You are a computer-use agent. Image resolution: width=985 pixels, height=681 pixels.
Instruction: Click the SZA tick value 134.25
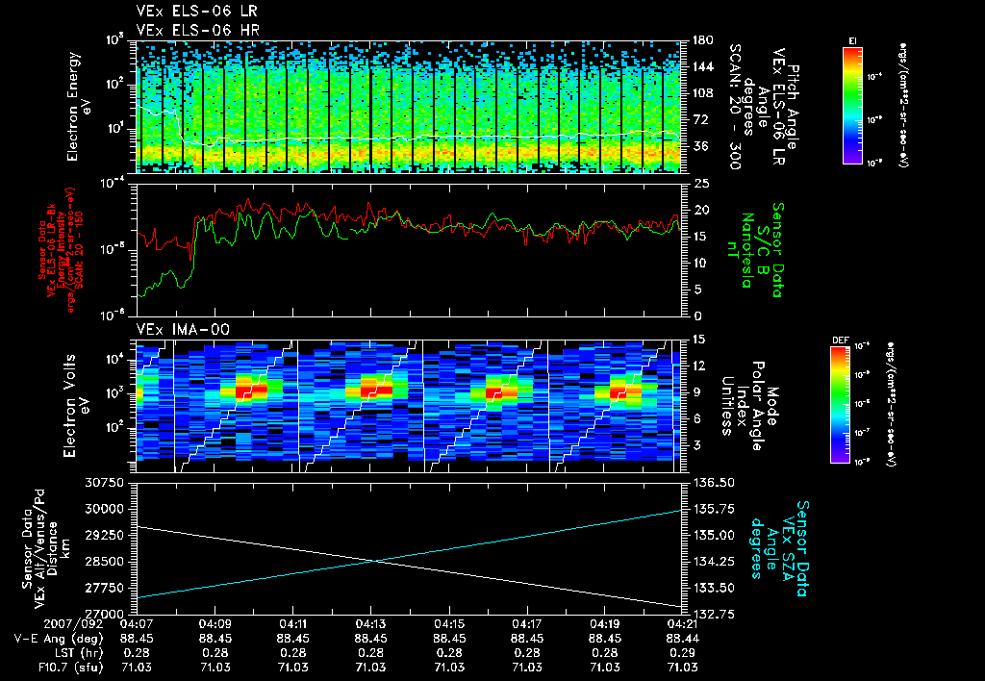point(714,562)
